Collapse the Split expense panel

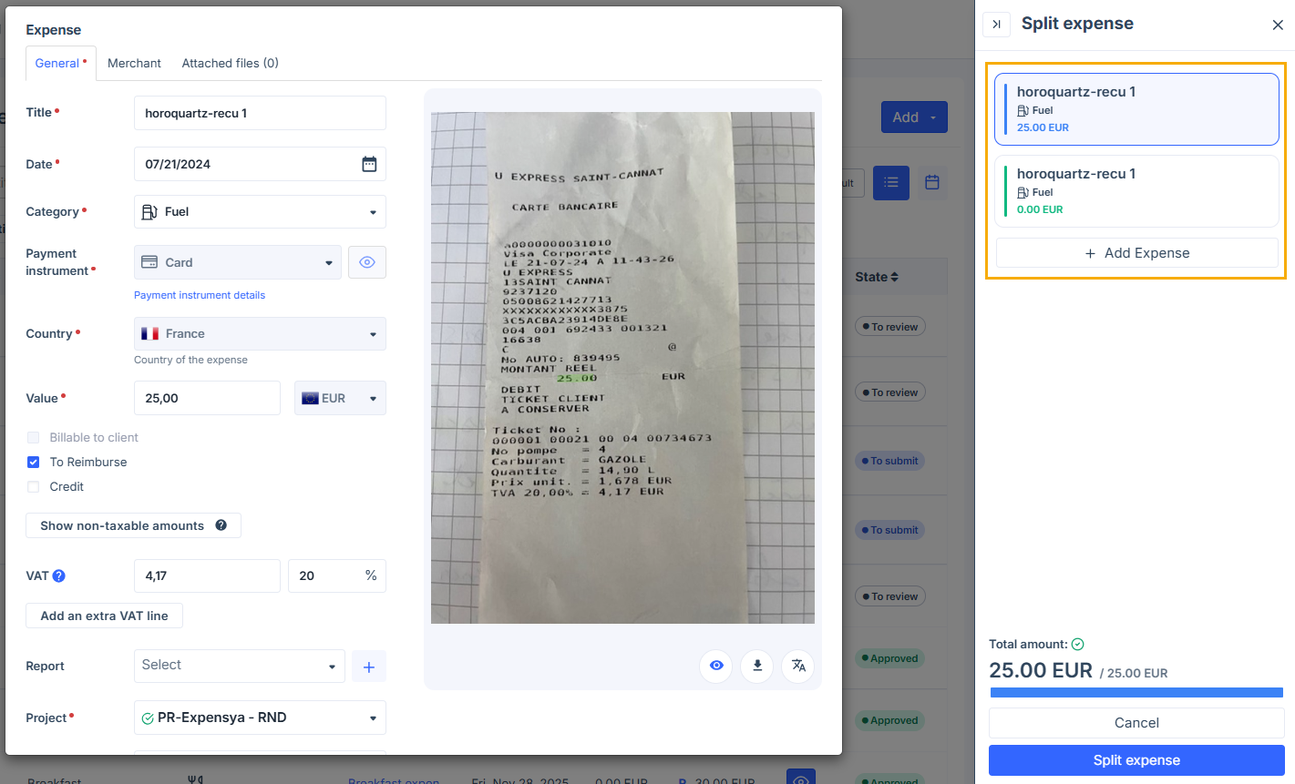(x=997, y=25)
